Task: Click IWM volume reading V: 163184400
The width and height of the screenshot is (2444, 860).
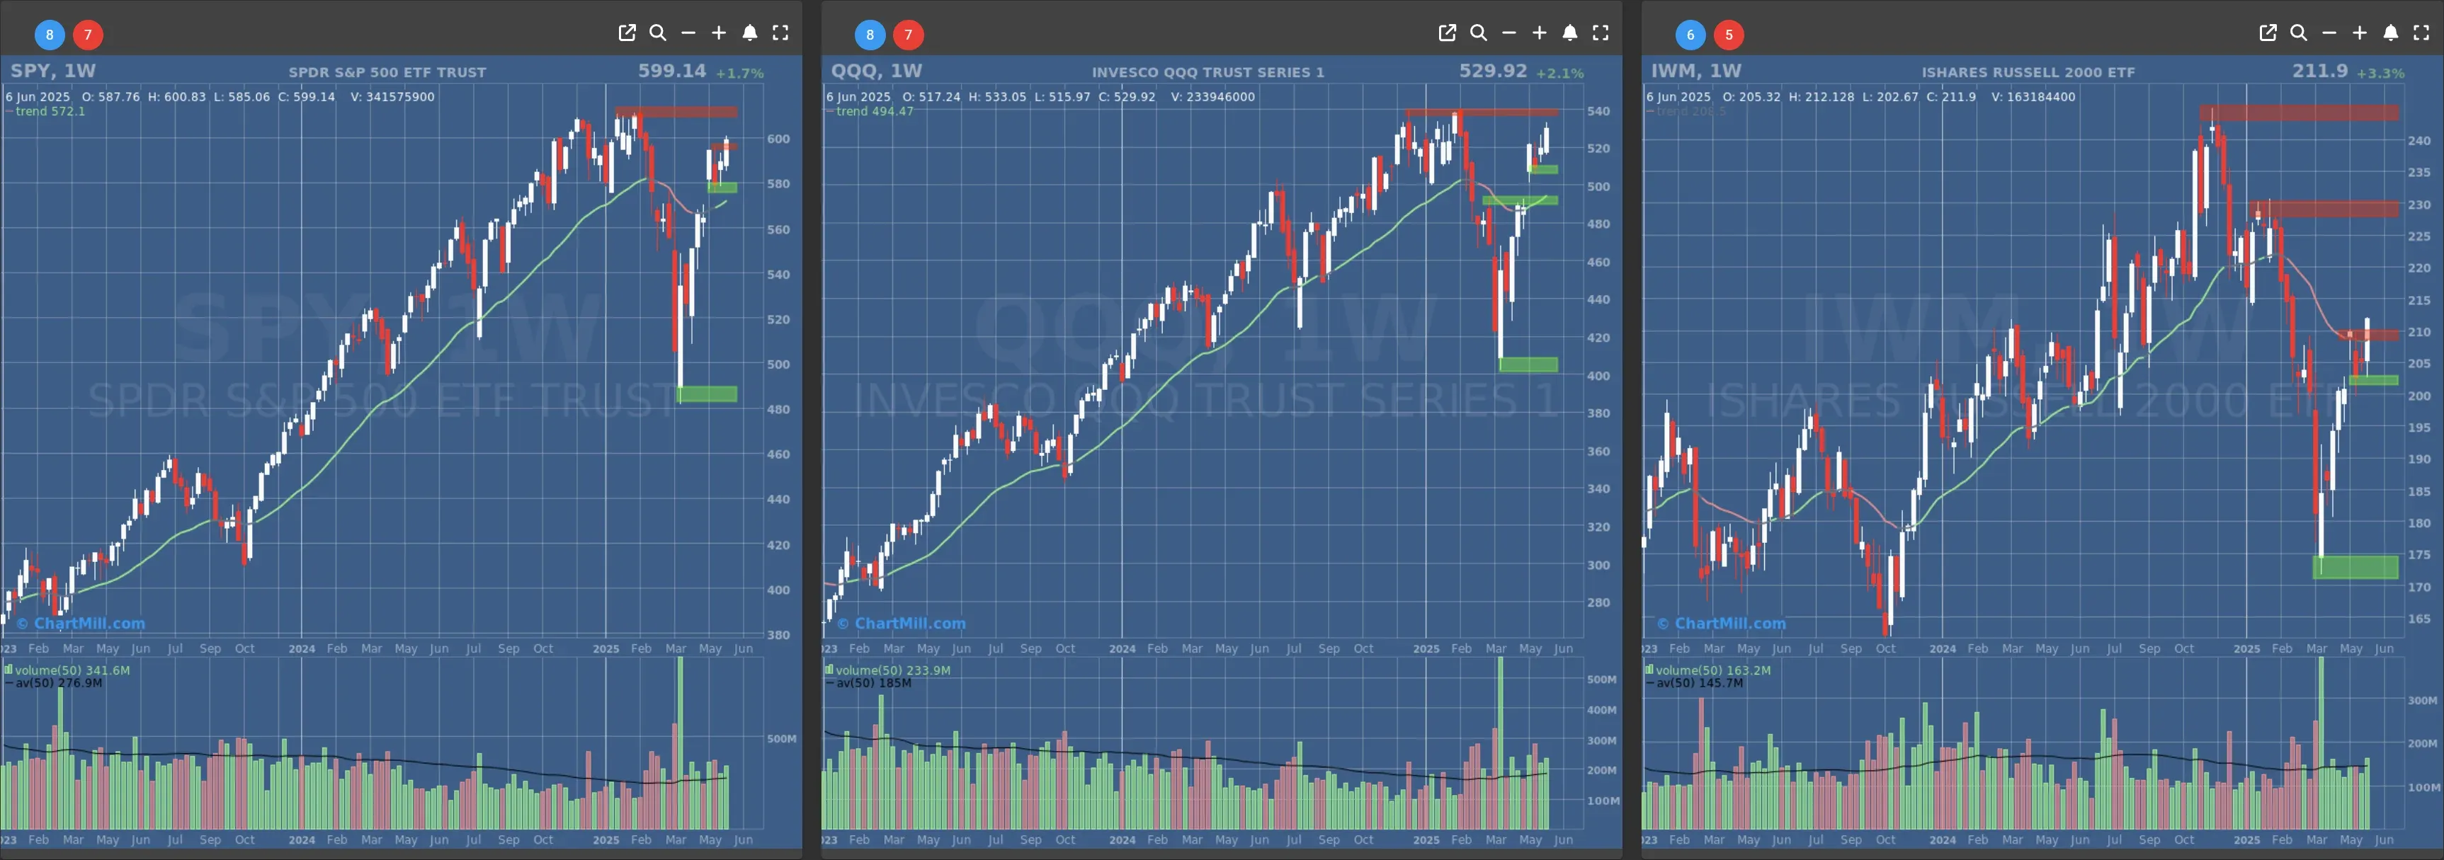Action: click(2033, 97)
